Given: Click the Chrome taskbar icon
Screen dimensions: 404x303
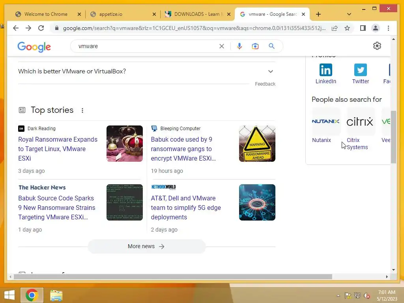Looking at the screenshot, I should point(32,295).
